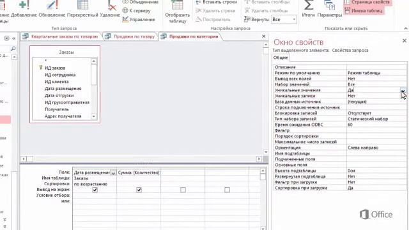Click the Сумма: [Количество] field cell

pyautogui.click(x=139, y=172)
